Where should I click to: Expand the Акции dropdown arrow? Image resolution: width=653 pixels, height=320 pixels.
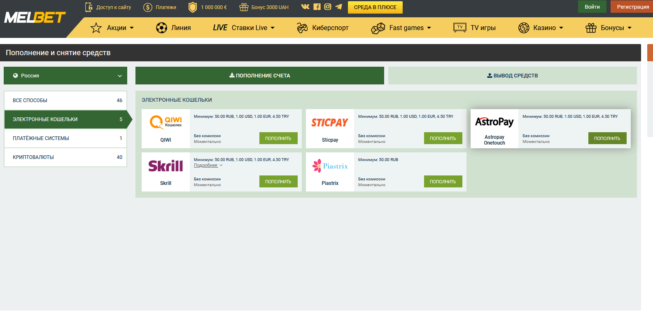(x=132, y=28)
